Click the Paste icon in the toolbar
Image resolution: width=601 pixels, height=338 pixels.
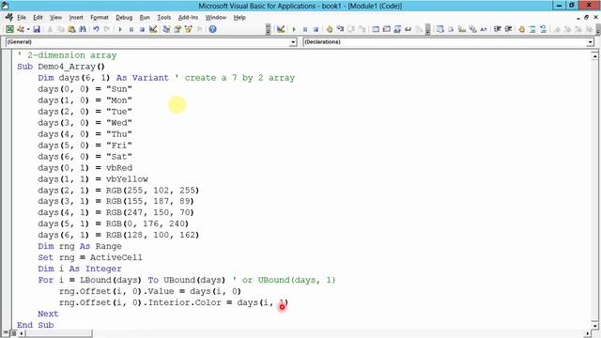[71, 29]
